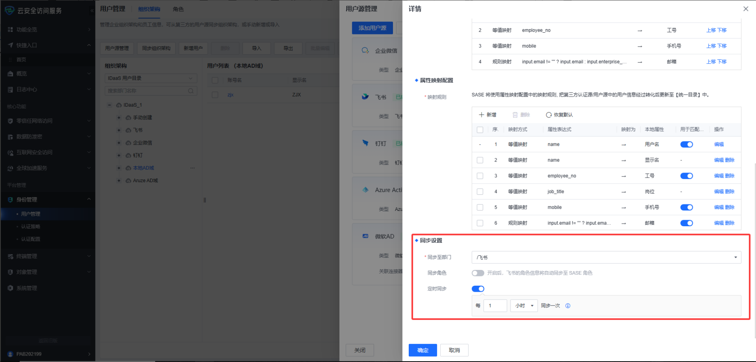
Task: Turn off the 定时同步 toggle
Action: 478,289
